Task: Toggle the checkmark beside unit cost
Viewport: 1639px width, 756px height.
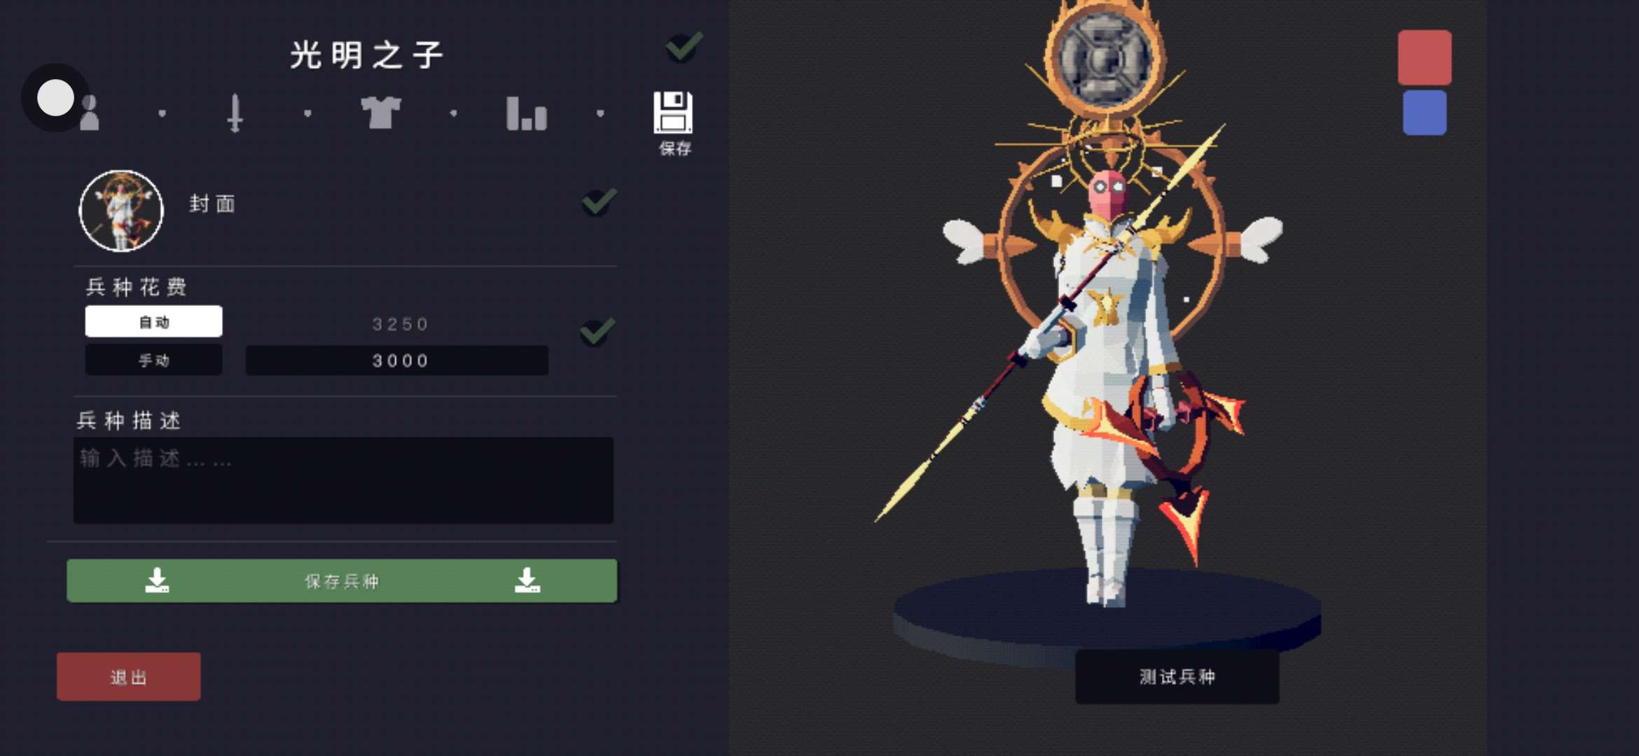Action: pos(597,332)
